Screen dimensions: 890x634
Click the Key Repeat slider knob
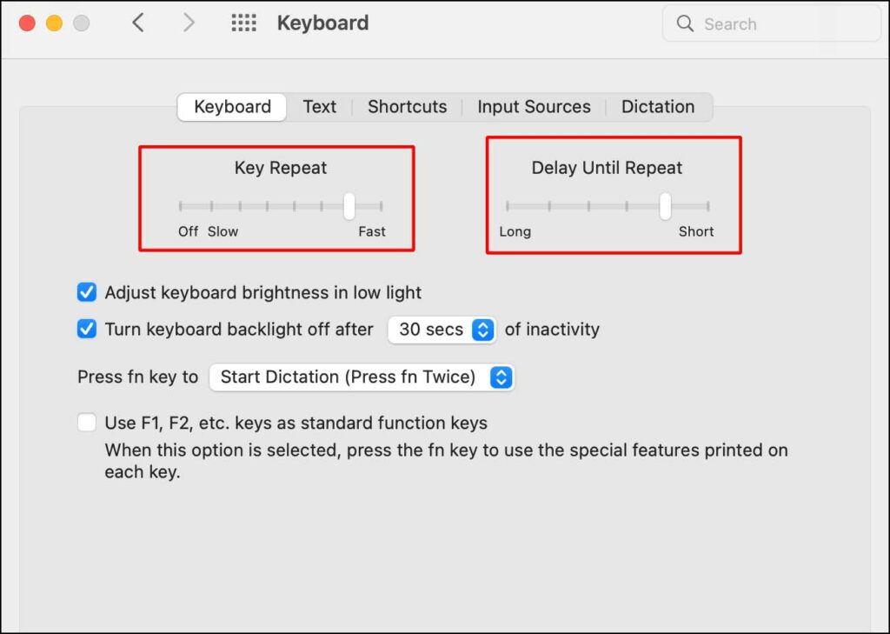click(349, 206)
